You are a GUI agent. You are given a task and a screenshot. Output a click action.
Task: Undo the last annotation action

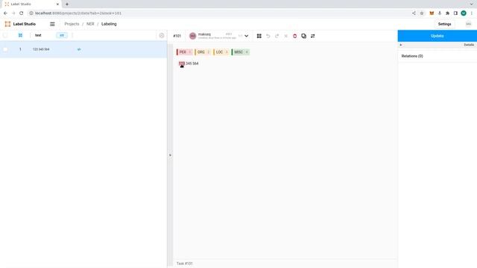tap(268, 36)
